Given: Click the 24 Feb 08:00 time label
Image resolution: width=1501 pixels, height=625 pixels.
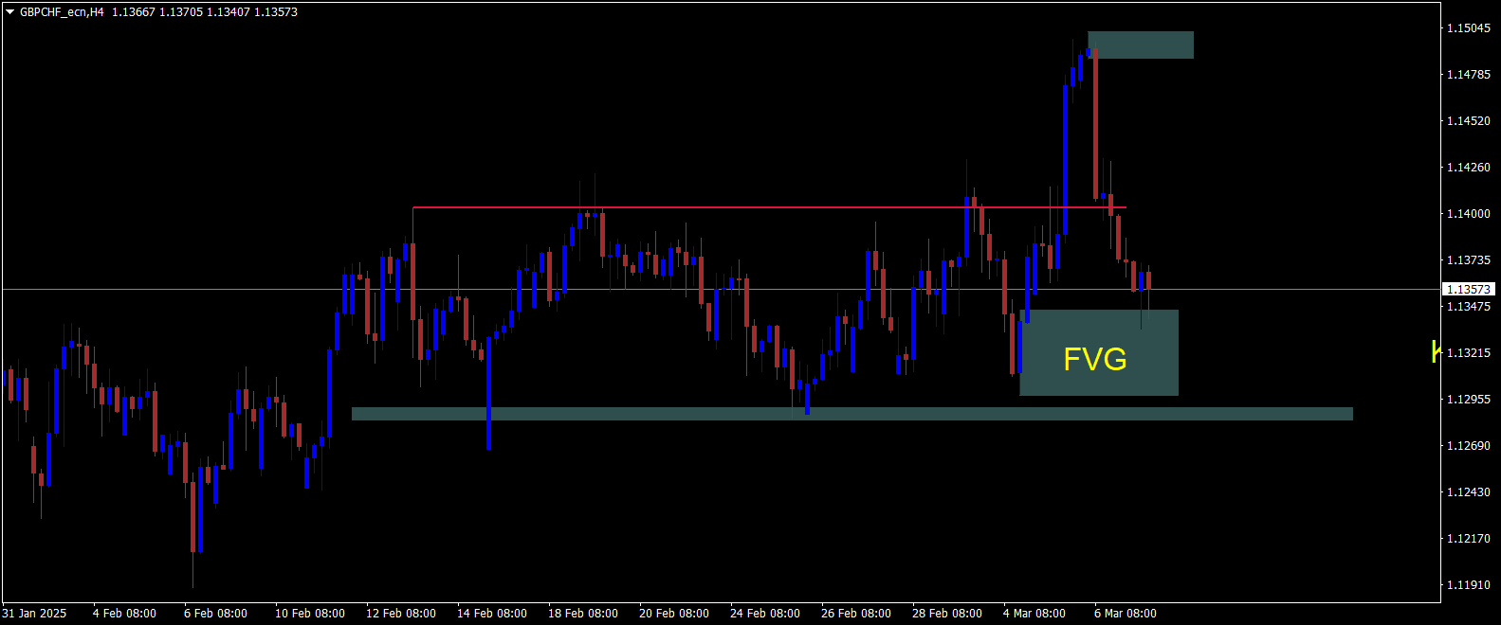Looking at the screenshot, I should (765, 614).
